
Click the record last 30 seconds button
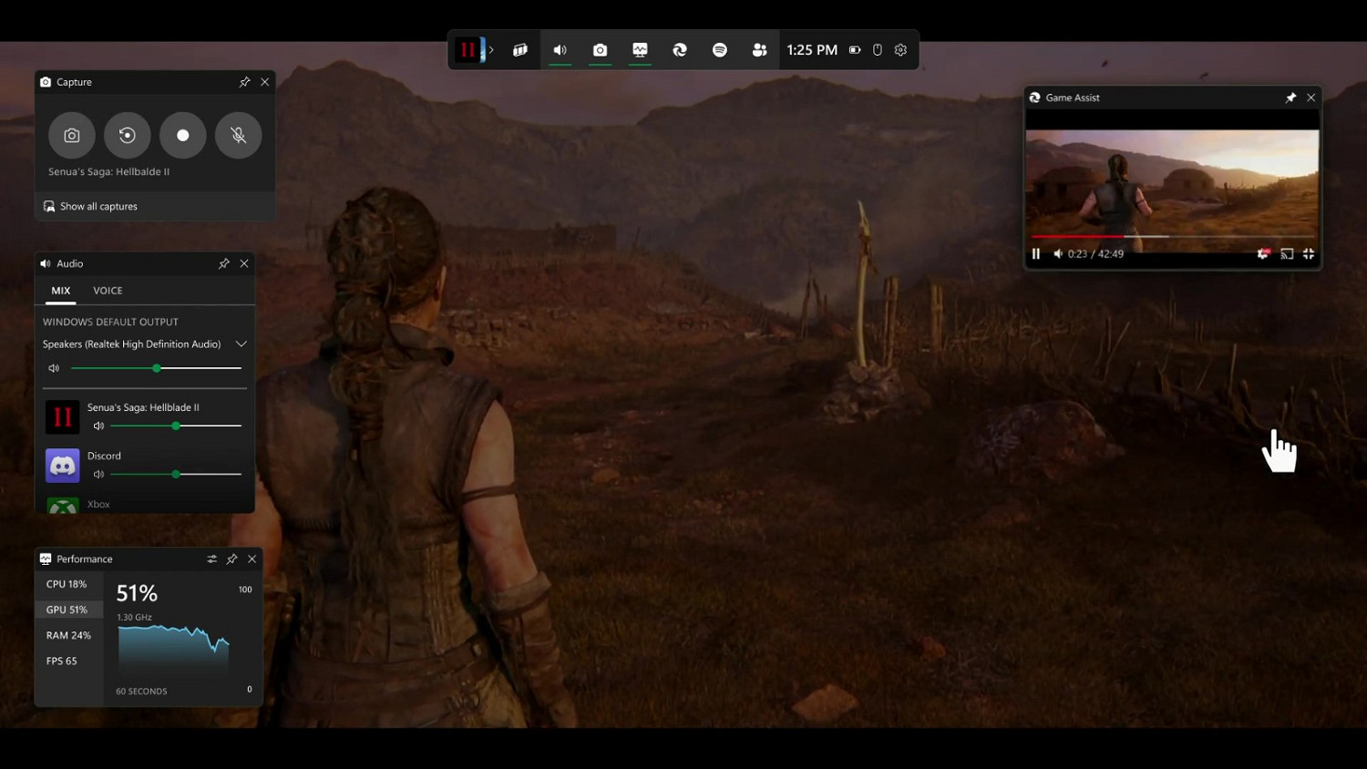point(128,136)
